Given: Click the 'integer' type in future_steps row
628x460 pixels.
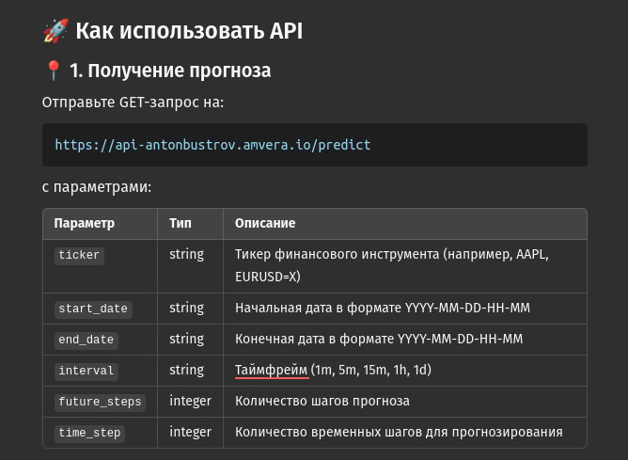Looking at the screenshot, I should 190,401.
